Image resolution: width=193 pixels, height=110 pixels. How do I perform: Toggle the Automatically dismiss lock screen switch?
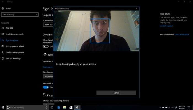(46, 87)
